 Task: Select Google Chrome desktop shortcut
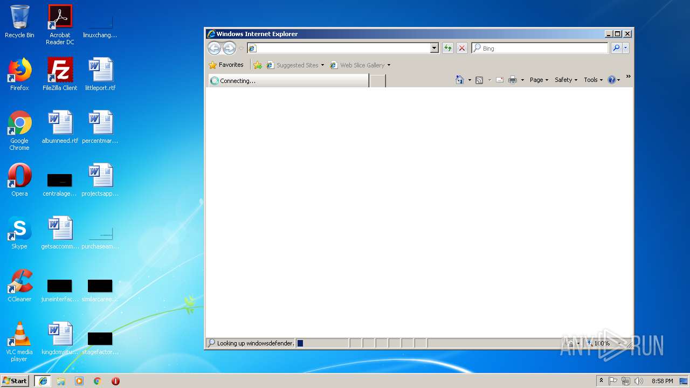[x=19, y=130]
